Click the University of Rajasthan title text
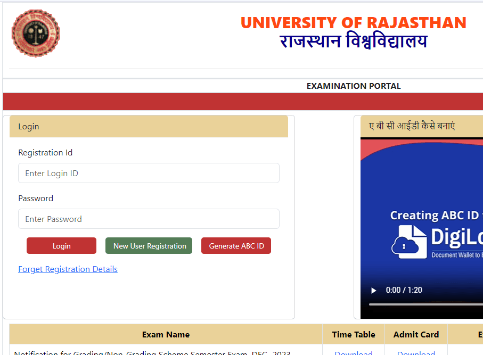 (353, 23)
